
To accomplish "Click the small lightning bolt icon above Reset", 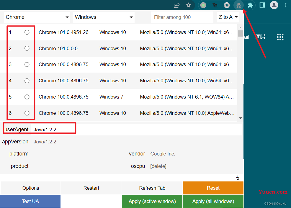I will coord(238,178).
